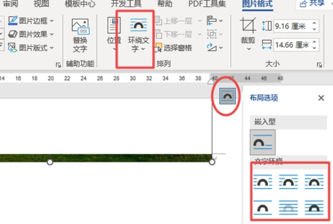The height and width of the screenshot is (224, 333).
Task: Click the 位置 position icon
Action: pos(114,34)
